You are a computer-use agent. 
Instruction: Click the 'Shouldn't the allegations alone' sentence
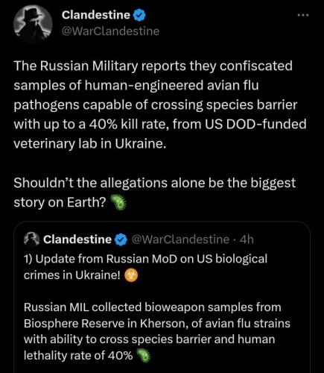point(155,192)
